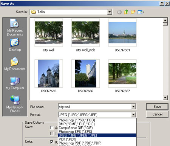Select the city-wall_web thumbnail

(85, 33)
